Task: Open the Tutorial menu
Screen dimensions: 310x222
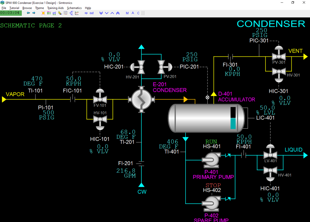Action: (x=14, y=8)
